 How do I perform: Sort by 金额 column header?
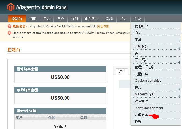[92, 117]
